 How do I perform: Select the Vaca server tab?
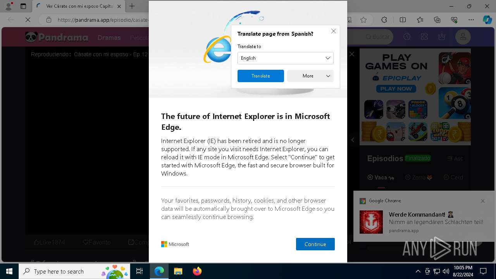point(381,177)
